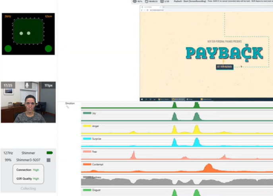The height and width of the screenshot is (196, 273).
Task: Click the pink Fear legend swatch
Action: pos(87,151)
